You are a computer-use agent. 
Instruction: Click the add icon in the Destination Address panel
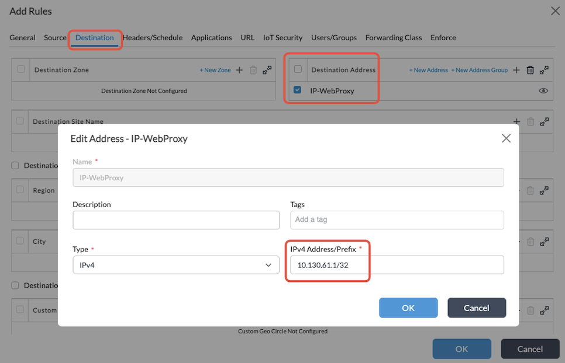516,69
